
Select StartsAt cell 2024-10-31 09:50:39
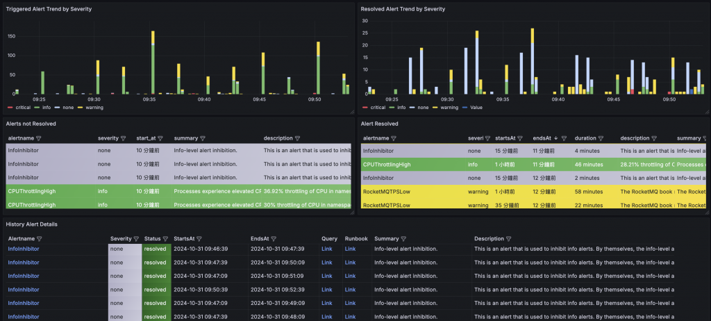[210, 290]
